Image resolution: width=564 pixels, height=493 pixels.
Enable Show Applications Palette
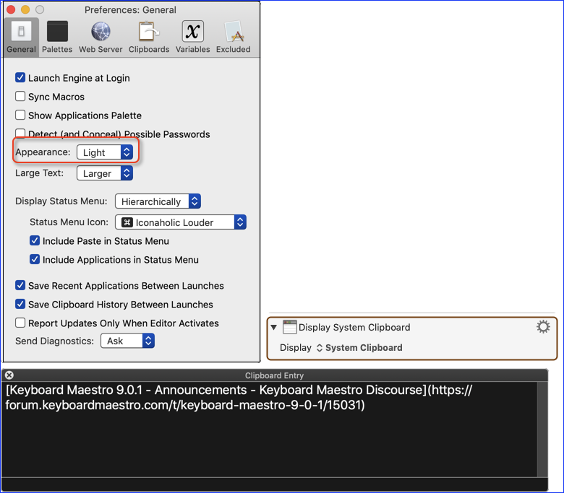pyautogui.click(x=20, y=115)
